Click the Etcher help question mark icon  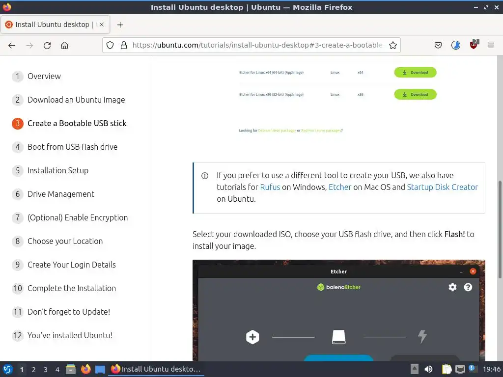coord(468,287)
